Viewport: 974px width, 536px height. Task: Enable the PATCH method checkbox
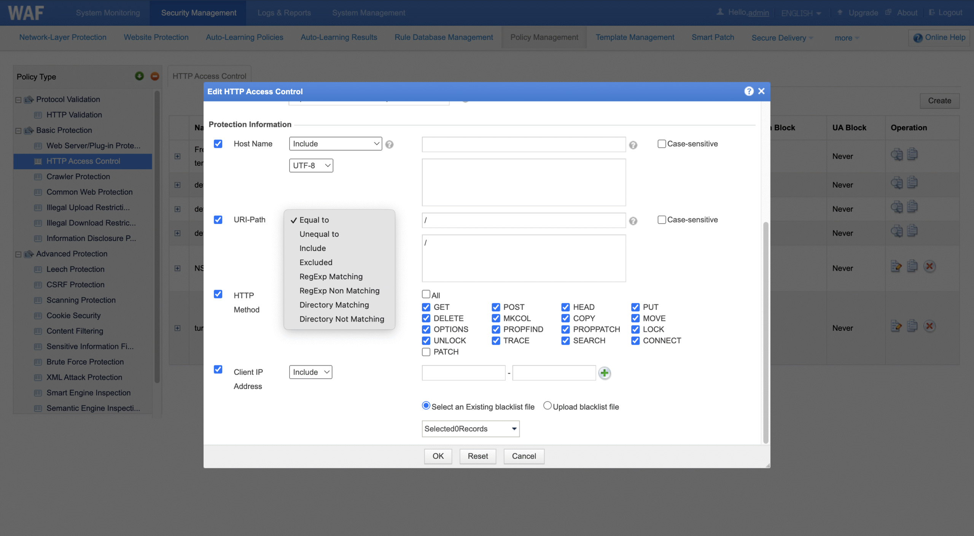[426, 352]
